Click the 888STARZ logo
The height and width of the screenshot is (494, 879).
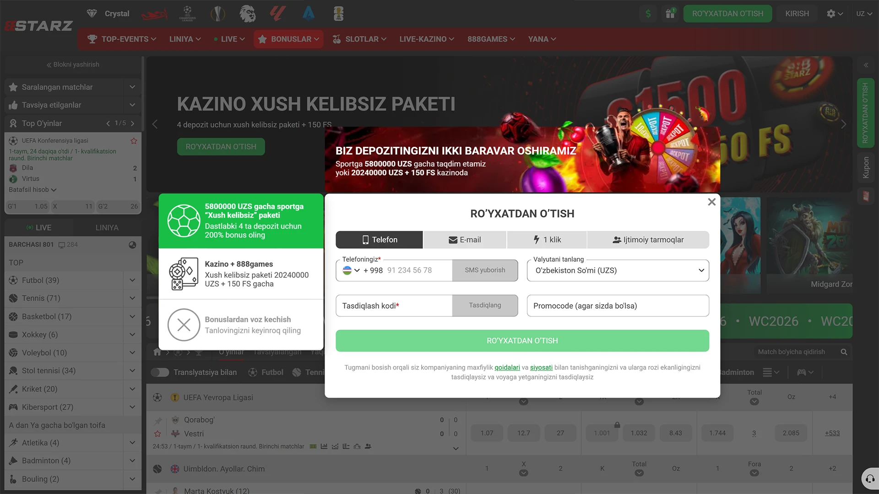click(39, 26)
